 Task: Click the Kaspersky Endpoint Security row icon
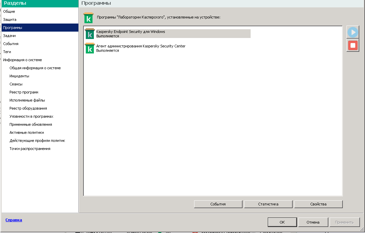tap(89, 34)
